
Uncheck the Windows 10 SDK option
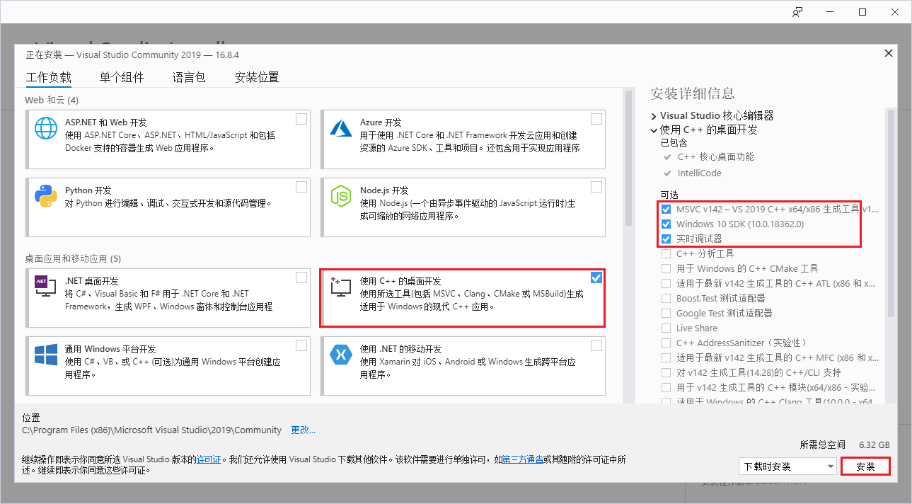pyautogui.click(x=666, y=224)
